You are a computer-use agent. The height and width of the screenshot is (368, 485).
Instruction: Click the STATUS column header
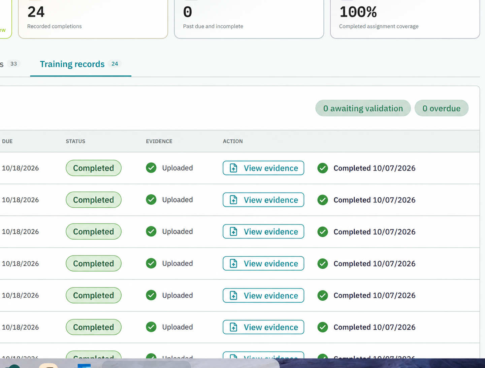click(75, 141)
